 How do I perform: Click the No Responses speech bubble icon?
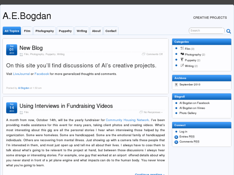coord(141,112)
